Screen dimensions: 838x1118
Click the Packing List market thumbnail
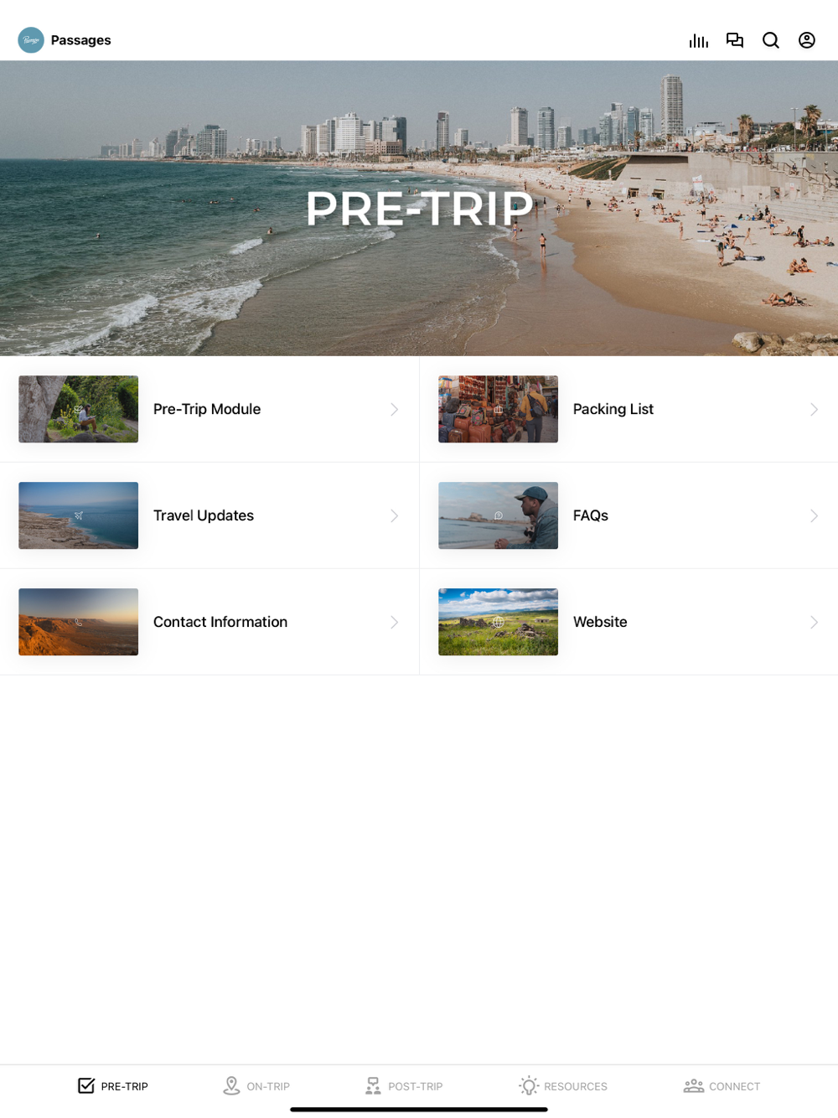498,409
